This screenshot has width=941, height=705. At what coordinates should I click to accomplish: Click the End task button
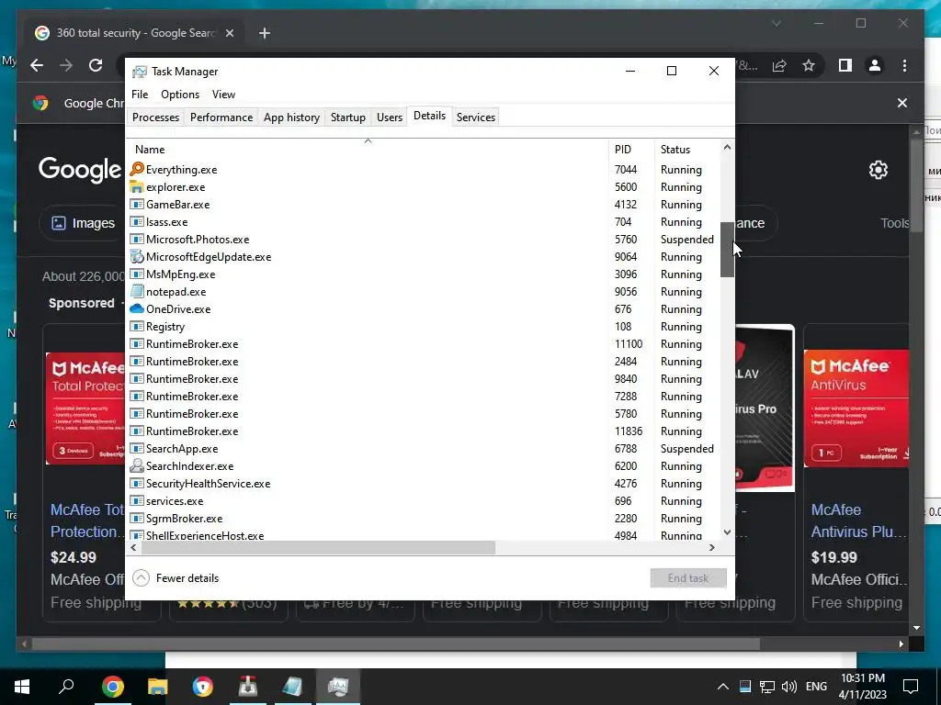(x=688, y=578)
